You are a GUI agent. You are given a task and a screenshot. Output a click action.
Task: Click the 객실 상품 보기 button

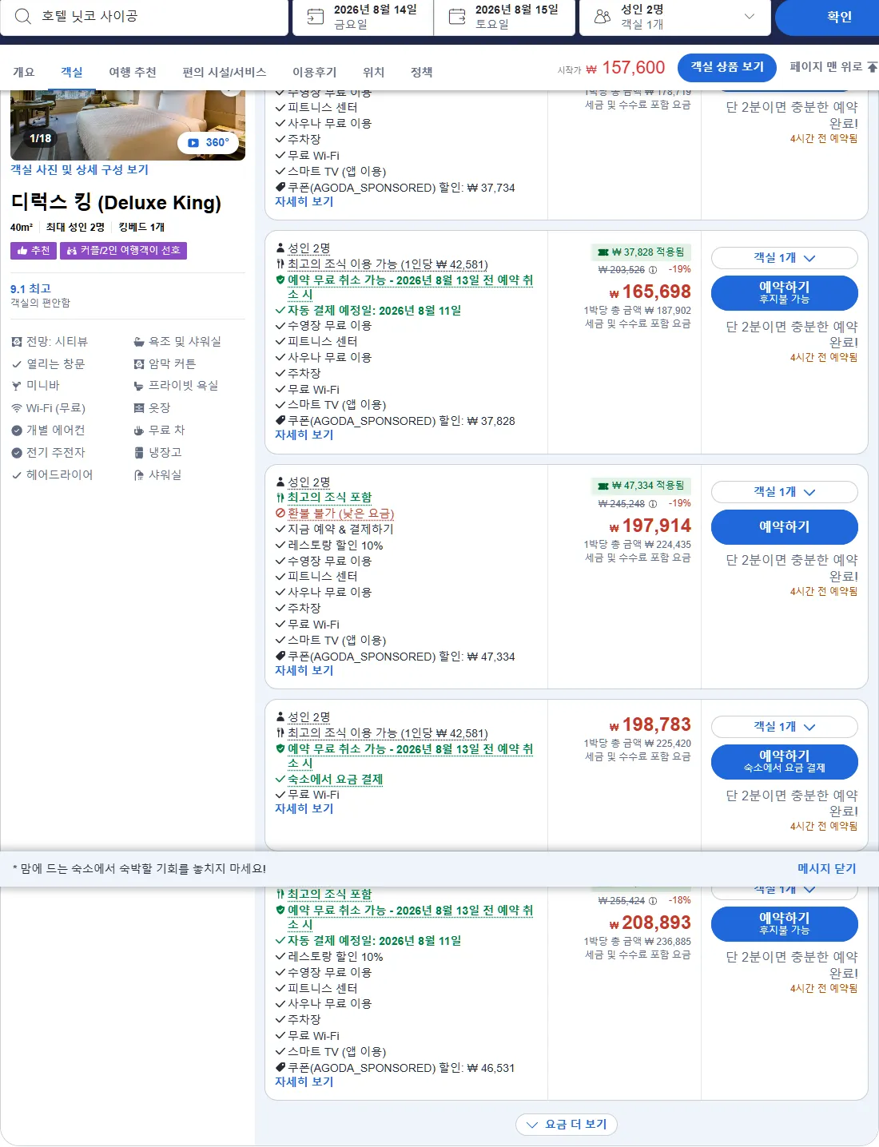pos(728,67)
